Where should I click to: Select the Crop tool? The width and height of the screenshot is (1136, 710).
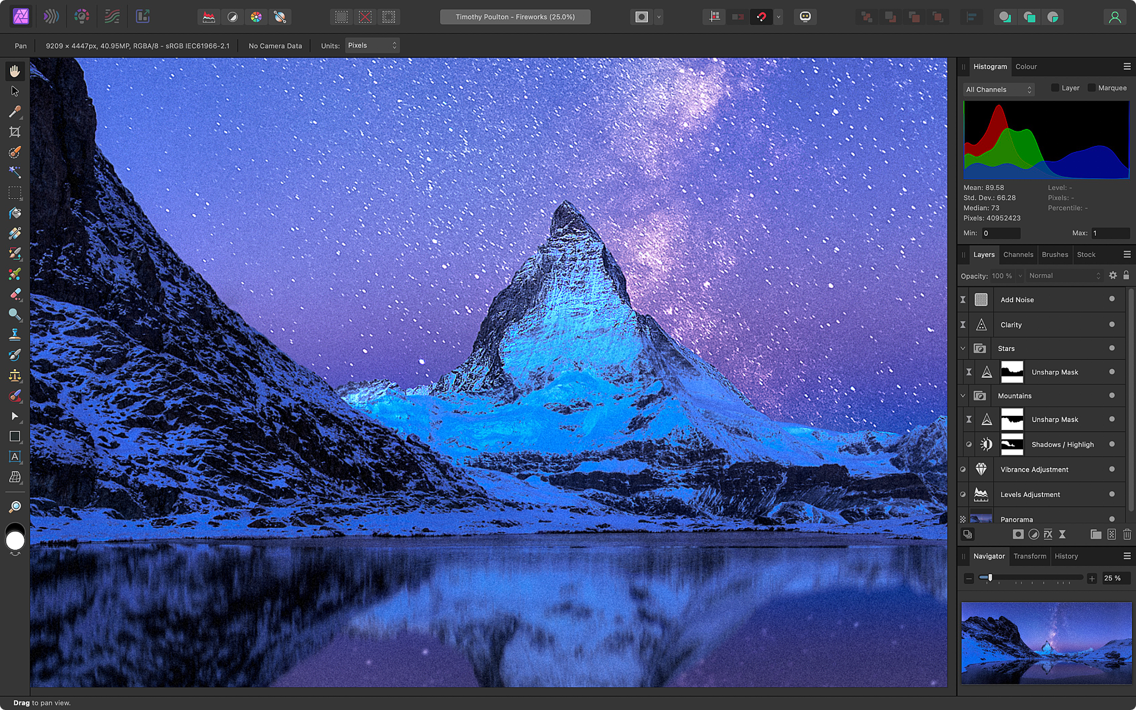15,132
